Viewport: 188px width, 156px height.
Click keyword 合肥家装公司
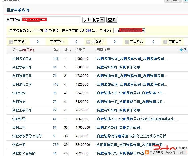tap(22, 67)
